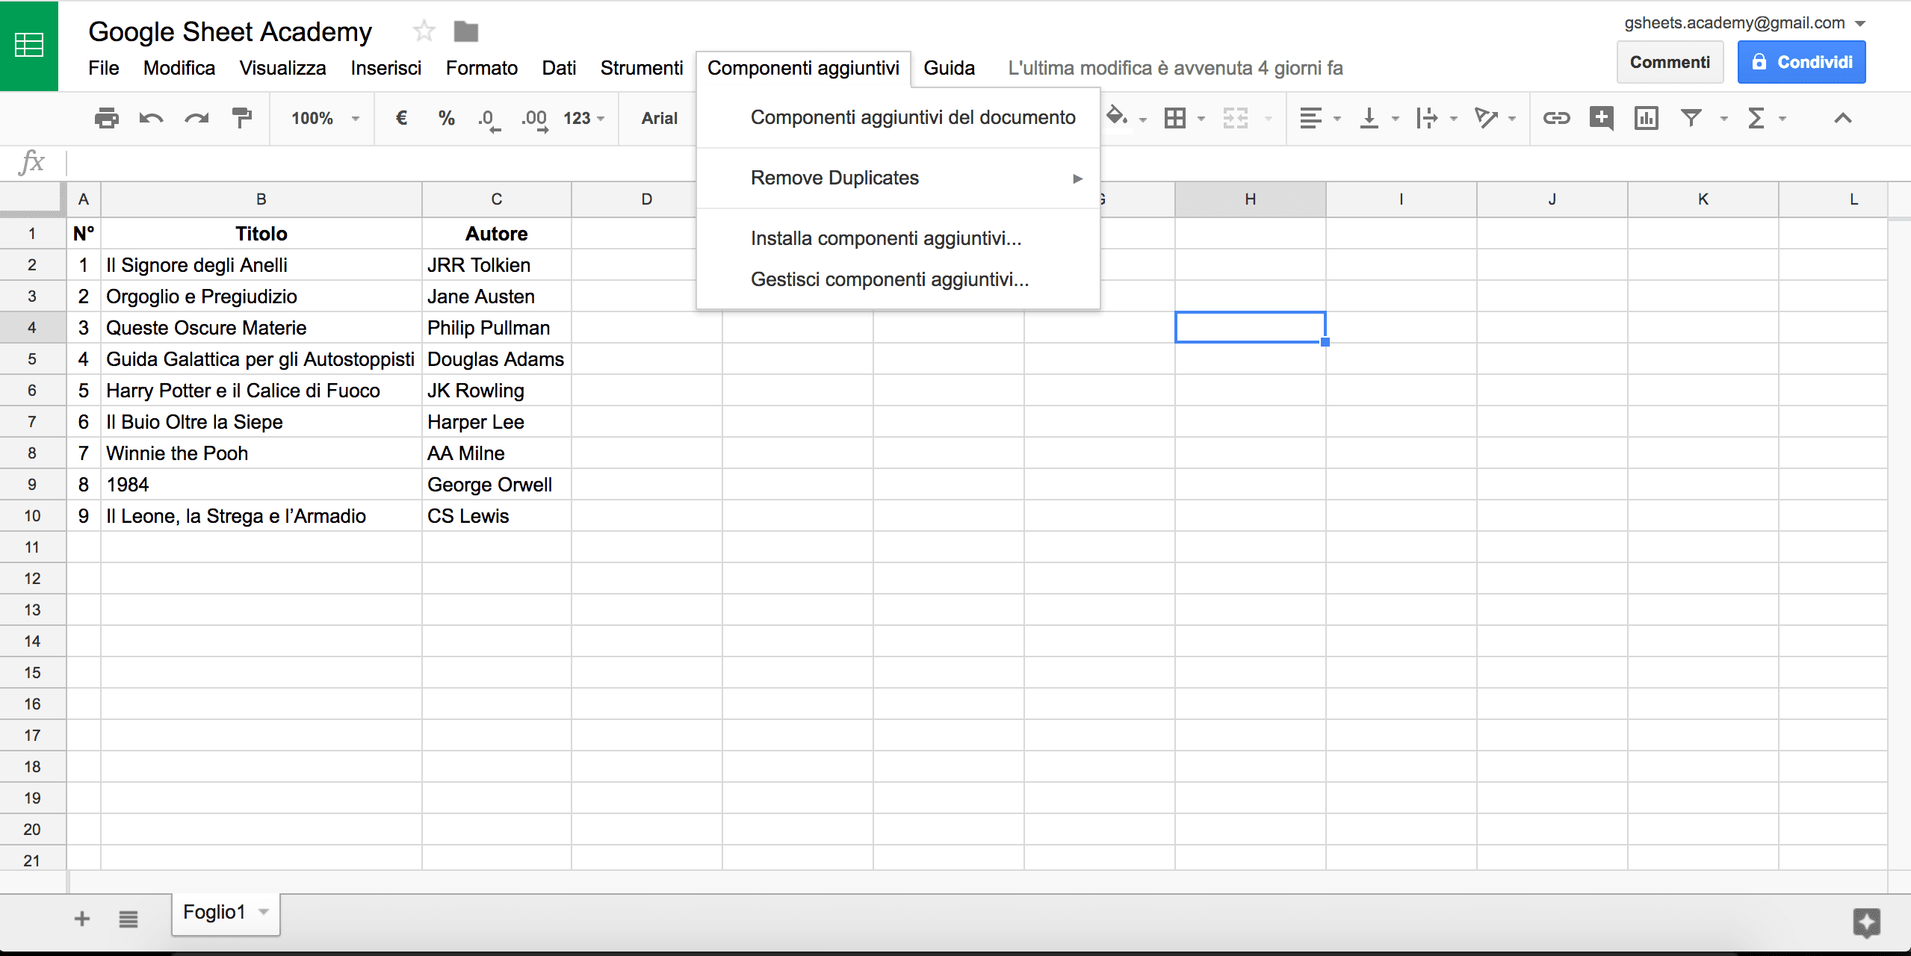Image resolution: width=1911 pixels, height=956 pixels.
Task: Click the Filter funnel icon
Action: [1691, 118]
